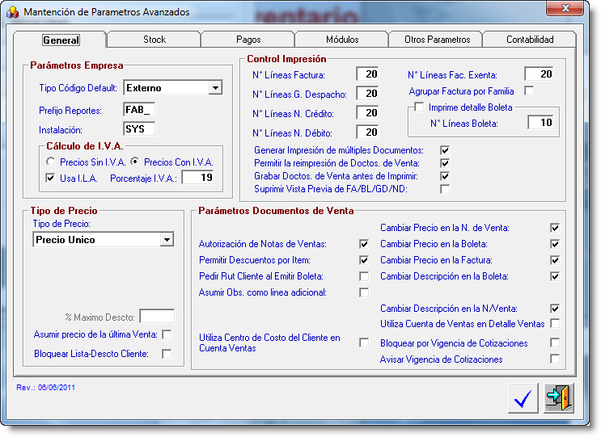
Task: Click the Porcentaje I.V.A. value field
Action: pyautogui.click(x=198, y=178)
